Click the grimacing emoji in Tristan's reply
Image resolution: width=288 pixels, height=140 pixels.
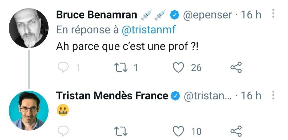coord(62,110)
